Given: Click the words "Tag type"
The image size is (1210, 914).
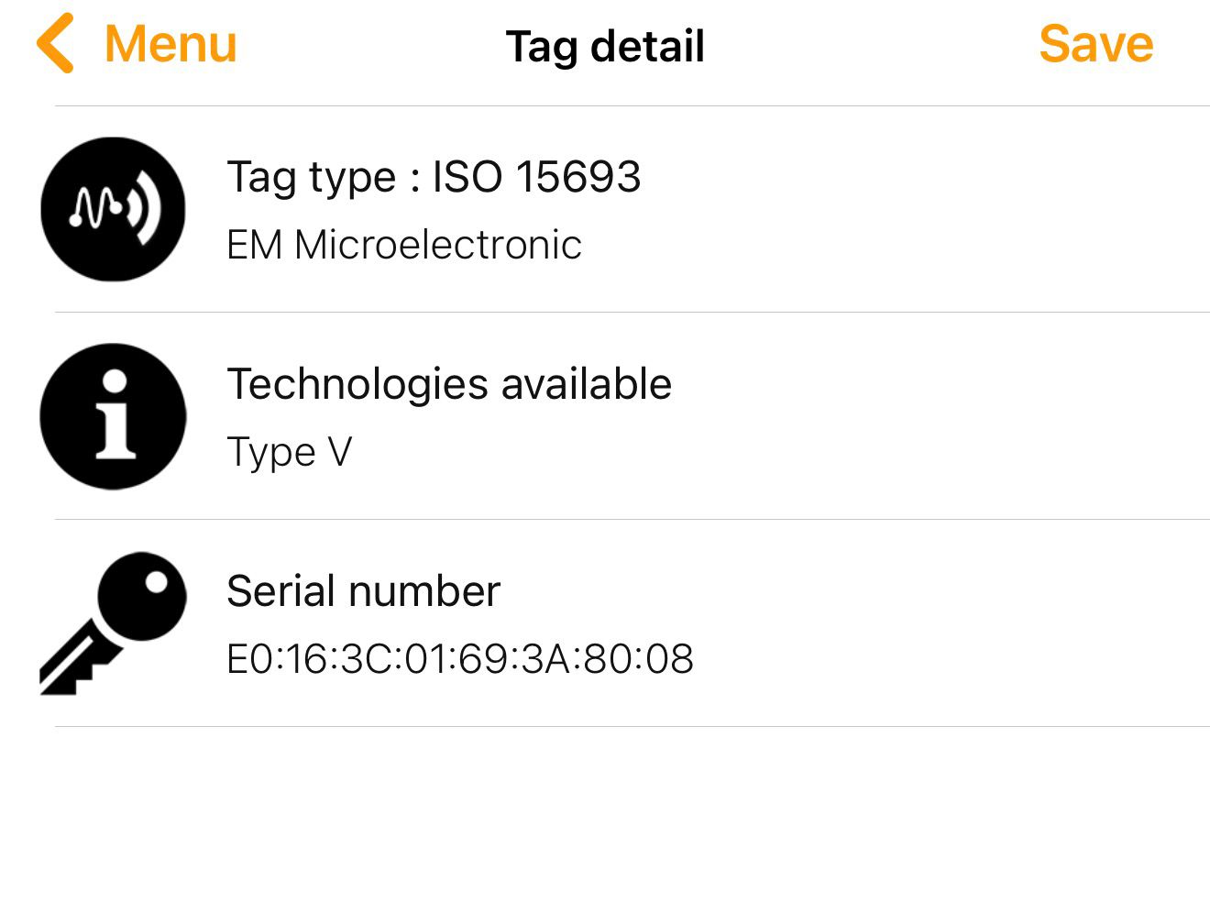Looking at the screenshot, I should 311,177.
